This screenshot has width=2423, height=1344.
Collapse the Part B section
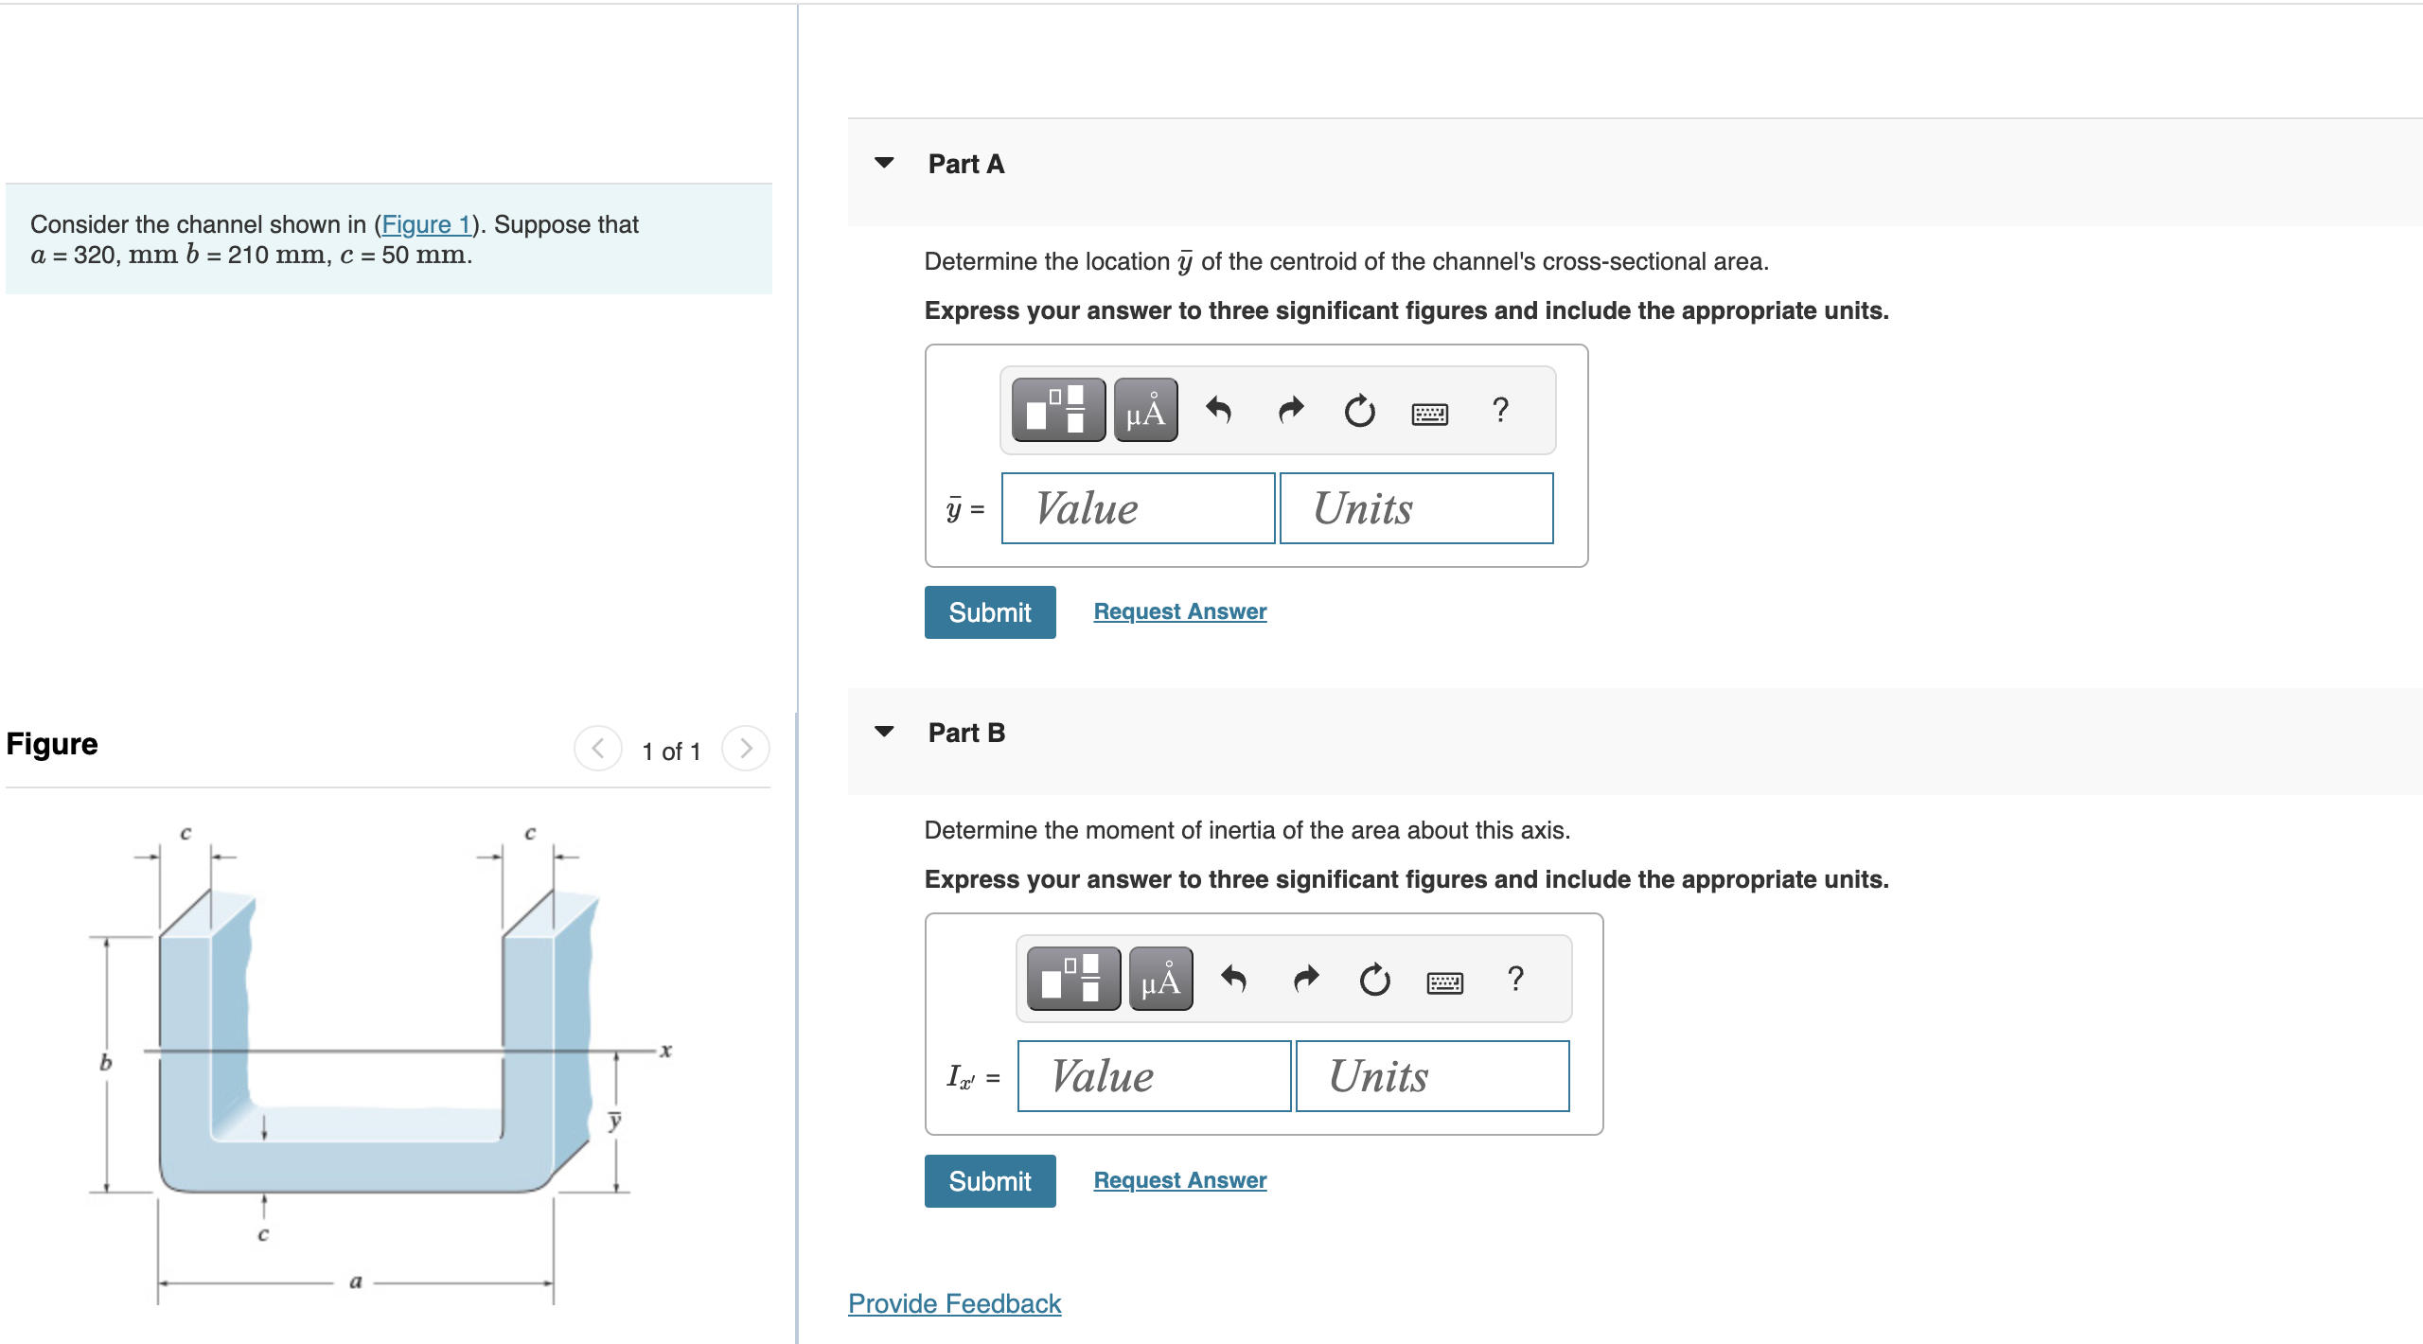click(884, 731)
